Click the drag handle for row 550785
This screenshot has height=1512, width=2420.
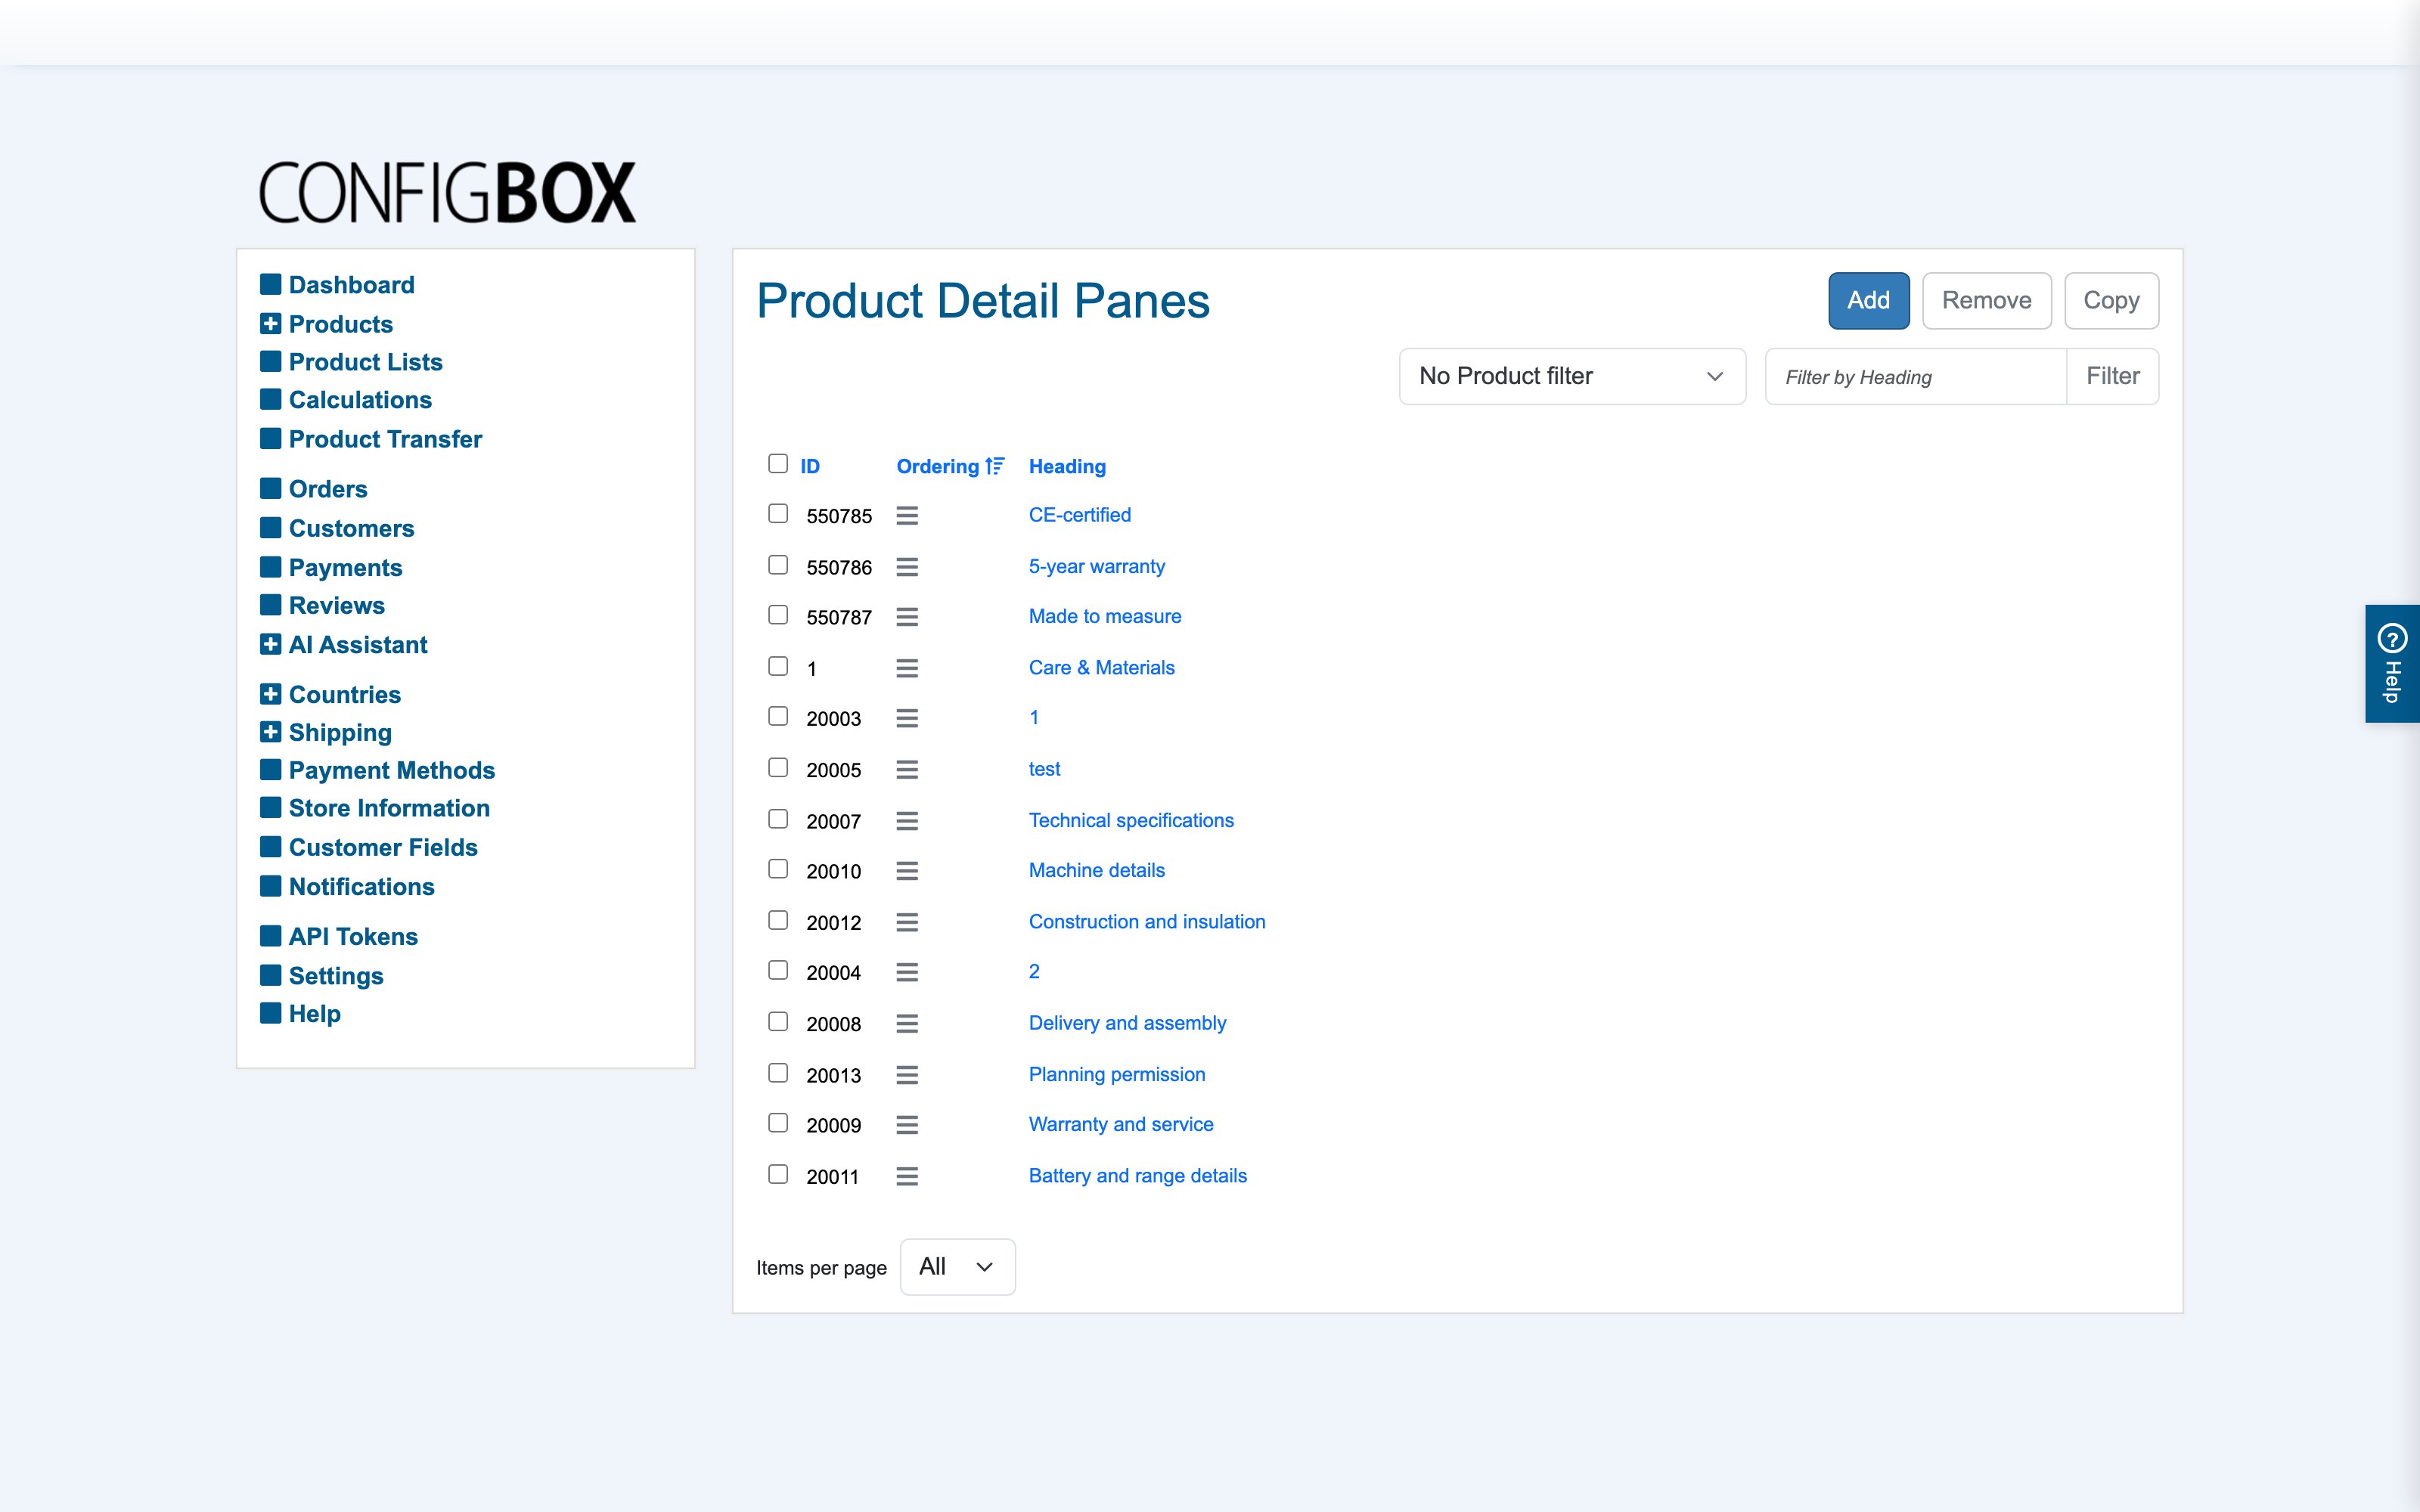(x=907, y=516)
